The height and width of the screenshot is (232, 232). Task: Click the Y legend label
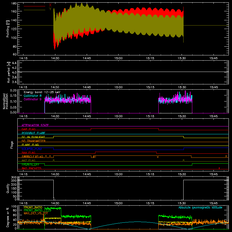(x=50, y=9)
